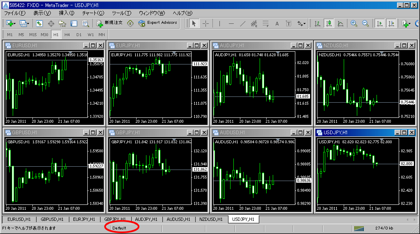Switch chart to line chart mode
The image size is (420, 234).
pyautogui.click(x=340, y=23)
